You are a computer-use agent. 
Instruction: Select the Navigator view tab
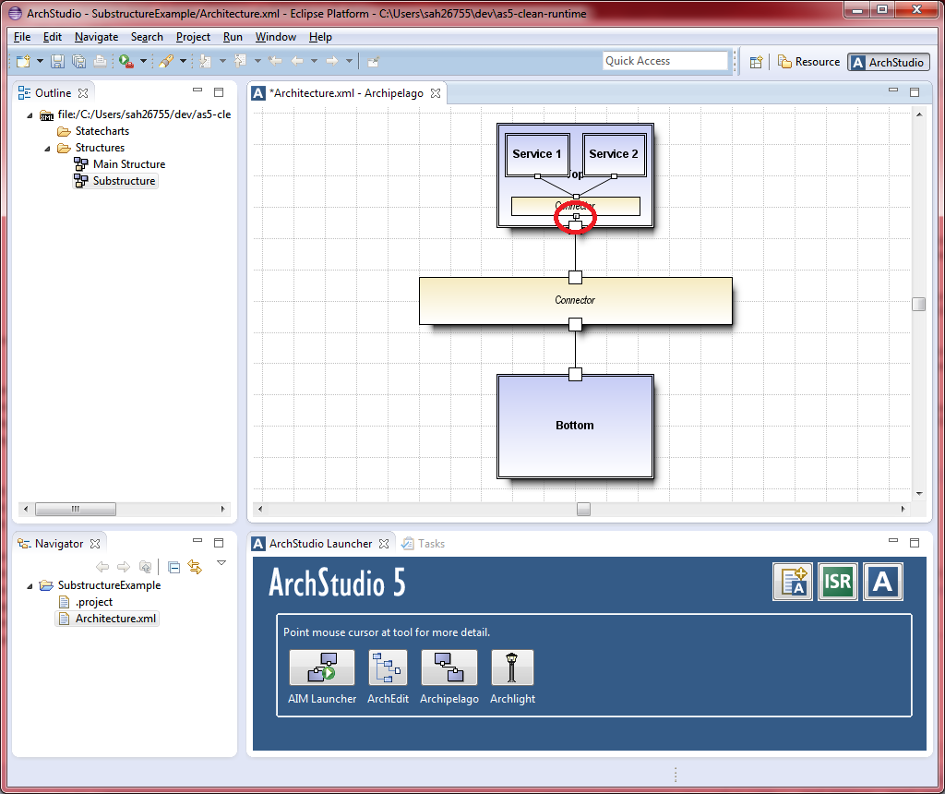[x=59, y=544]
